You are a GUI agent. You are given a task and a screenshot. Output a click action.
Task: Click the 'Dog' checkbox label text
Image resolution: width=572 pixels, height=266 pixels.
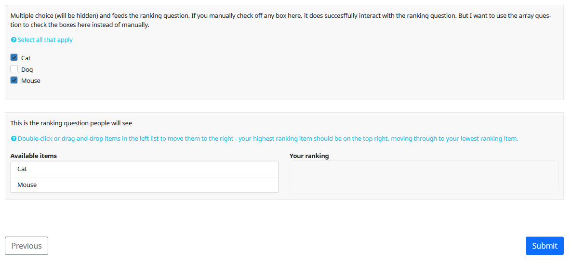27,70
